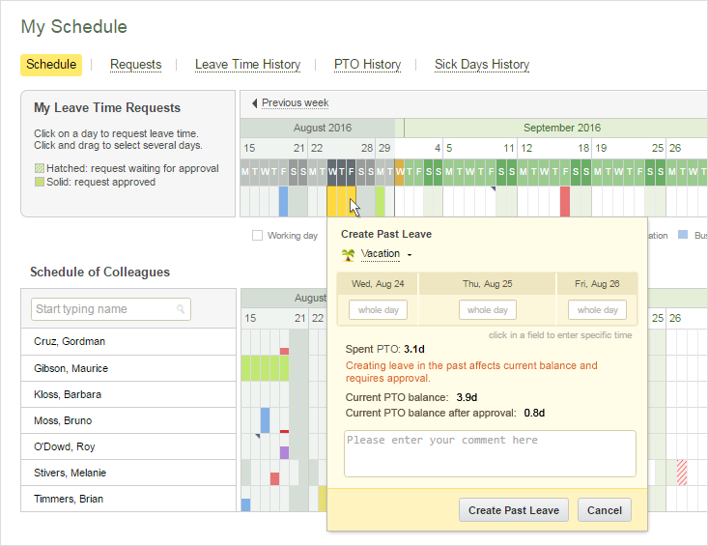Image resolution: width=708 pixels, height=546 pixels.
Task: Click the Start typing name search field
Action: pyautogui.click(x=111, y=309)
